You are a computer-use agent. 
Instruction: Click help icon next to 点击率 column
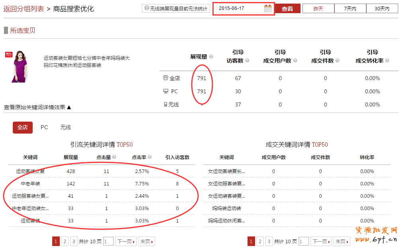[x=150, y=157]
